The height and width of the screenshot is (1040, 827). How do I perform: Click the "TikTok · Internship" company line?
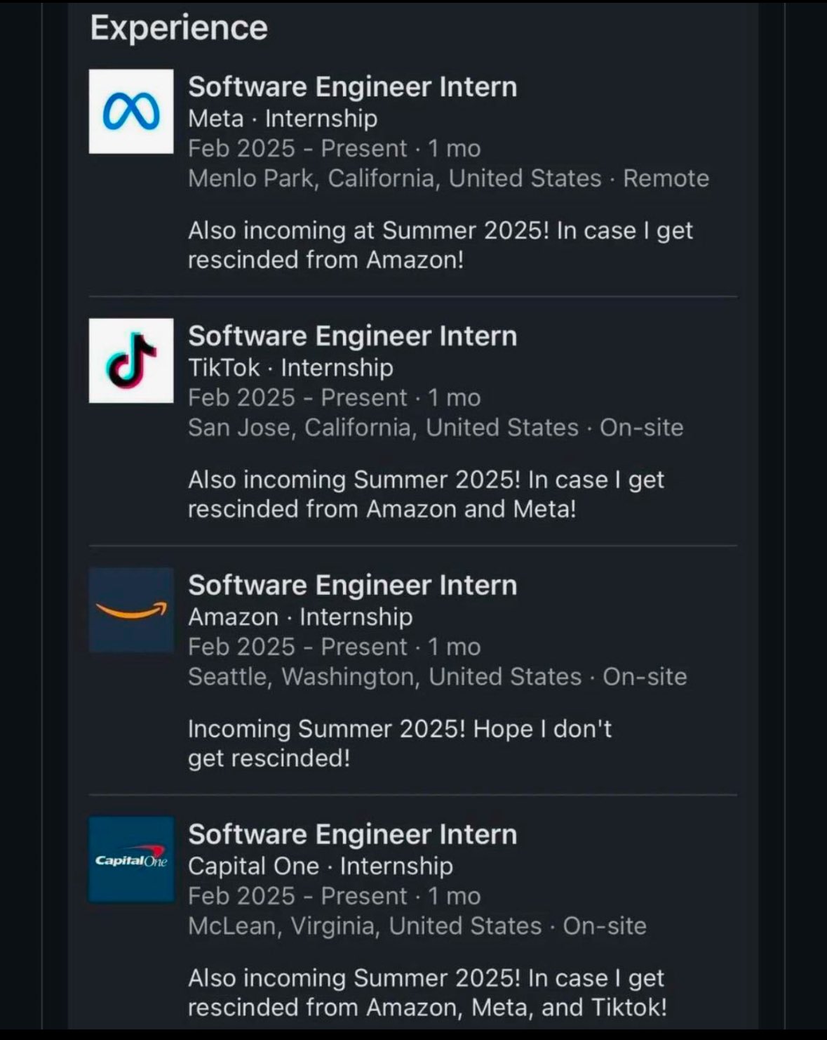pos(290,368)
